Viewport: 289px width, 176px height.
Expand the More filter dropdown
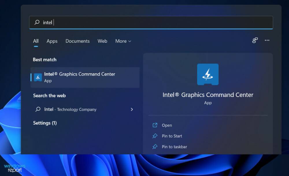coord(123,41)
